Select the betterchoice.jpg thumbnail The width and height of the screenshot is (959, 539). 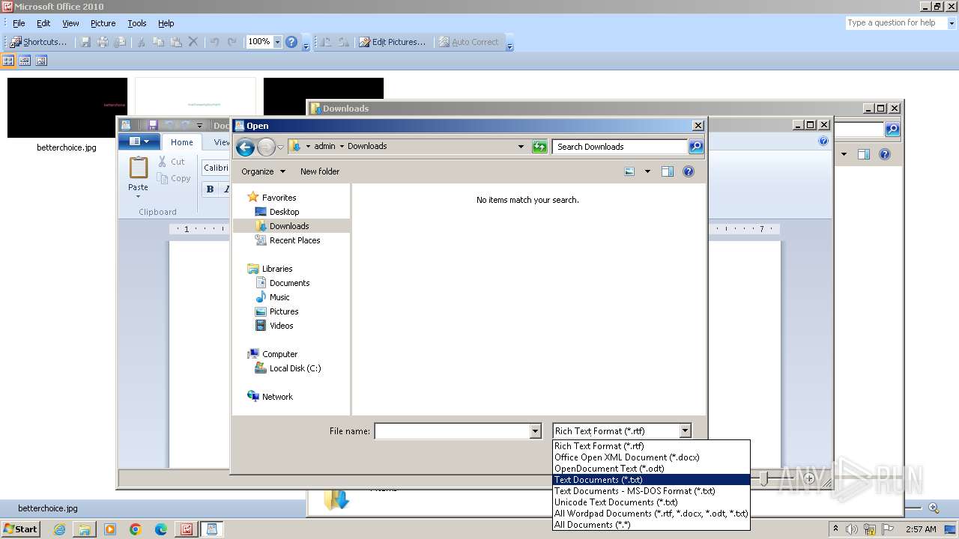pyautogui.click(x=67, y=108)
